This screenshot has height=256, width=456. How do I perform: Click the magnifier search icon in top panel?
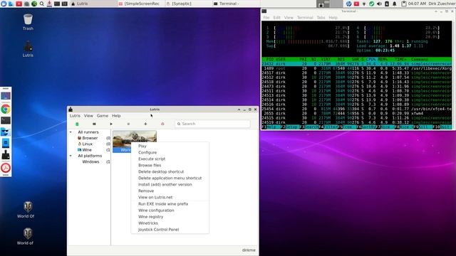click(42, 4)
